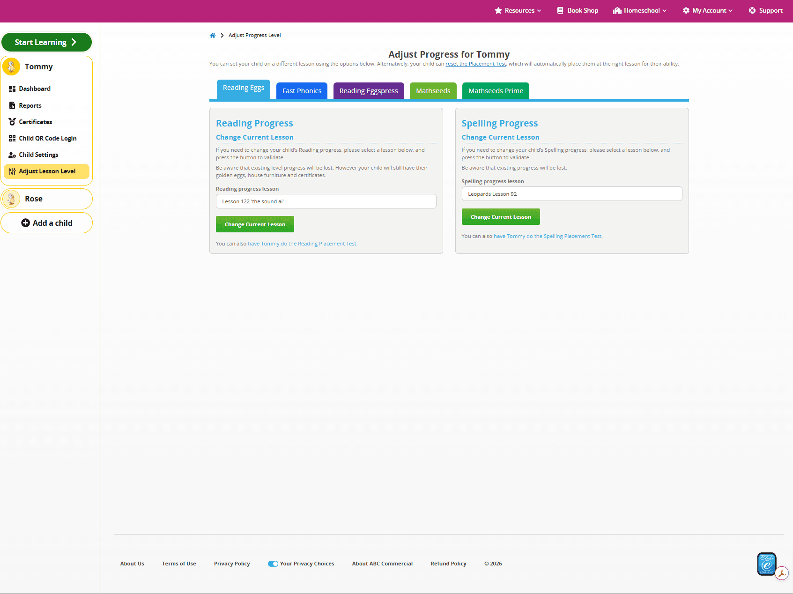Screen dimensions: 793x594
Task: Expand the Homeschool menu chevron
Action: (665, 11)
